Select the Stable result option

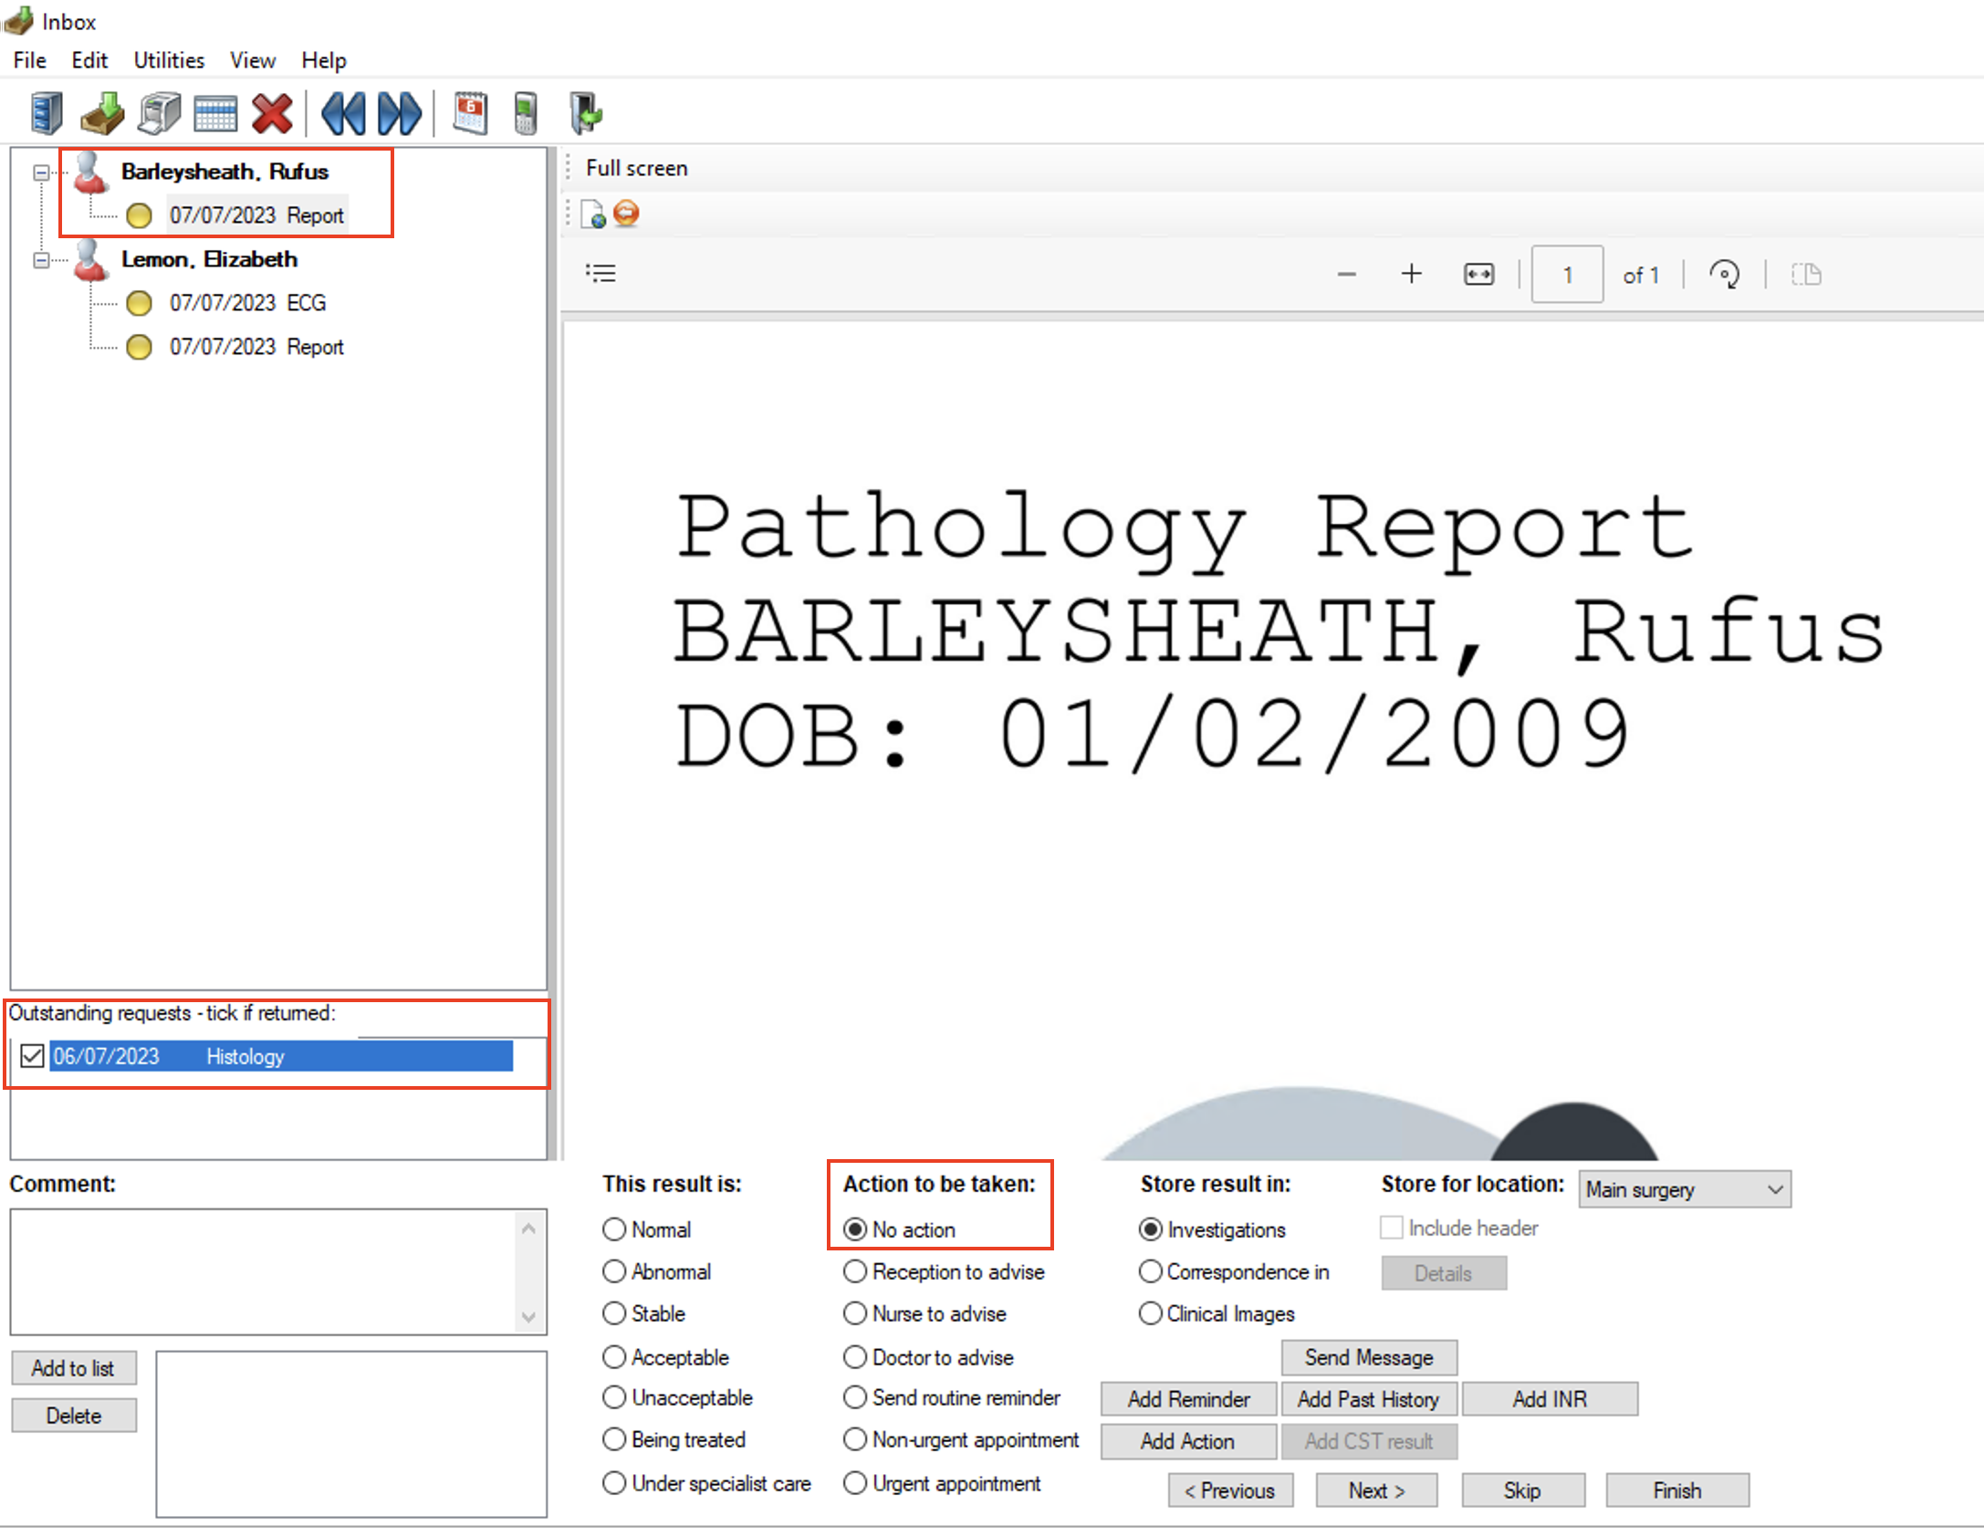tap(614, 1313)
